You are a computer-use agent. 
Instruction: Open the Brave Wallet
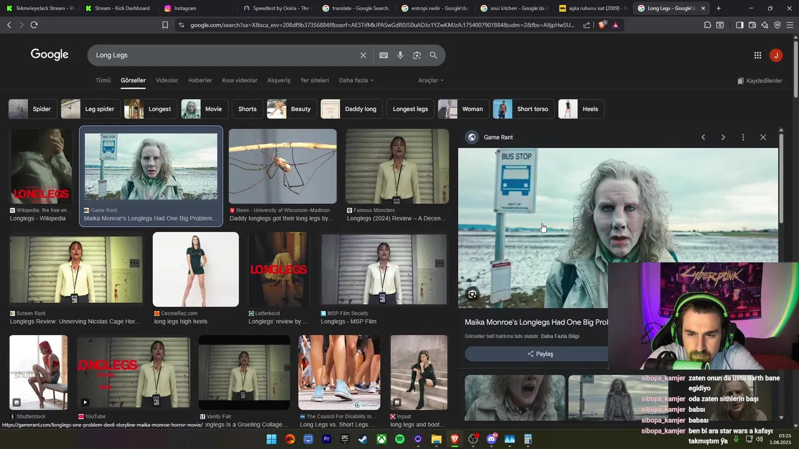[752, 25]
